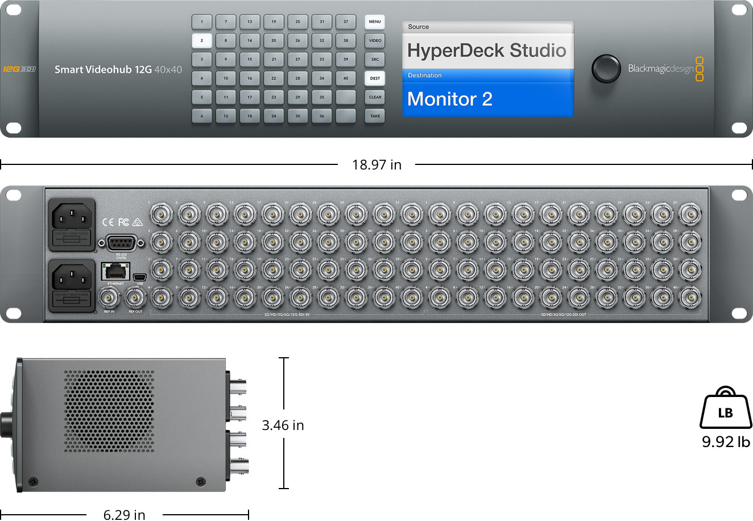Click the USB port on the rear panel

coord(140,277)
